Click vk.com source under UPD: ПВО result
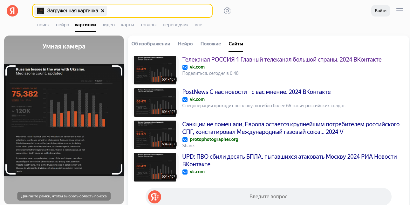The width and height of the screenshot is (410, 205). pos(197,172)
